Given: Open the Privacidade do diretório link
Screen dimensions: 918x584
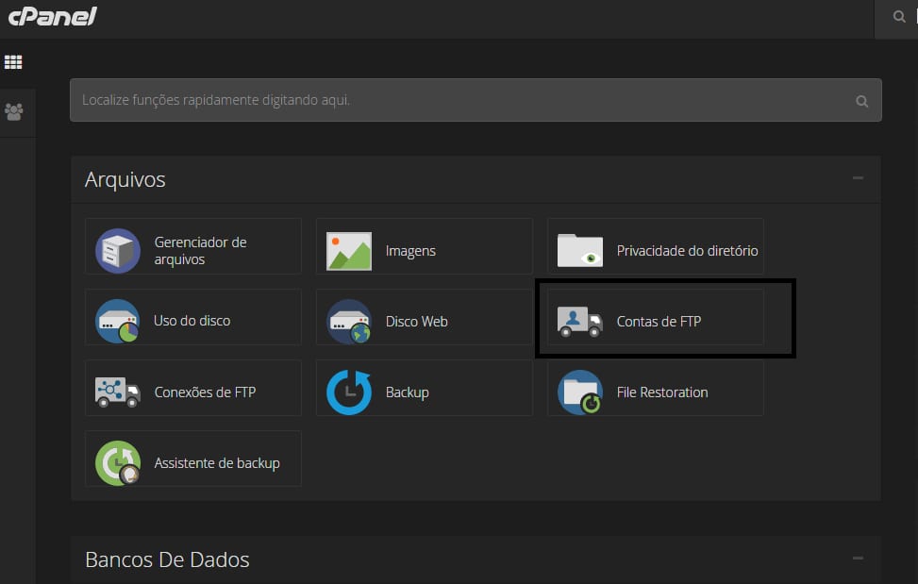Looking at the screenshot, I should [688, 250].
